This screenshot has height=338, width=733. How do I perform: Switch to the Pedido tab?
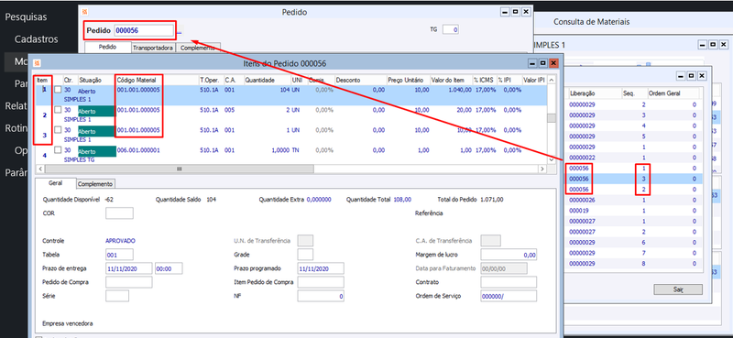click(108, 48)
